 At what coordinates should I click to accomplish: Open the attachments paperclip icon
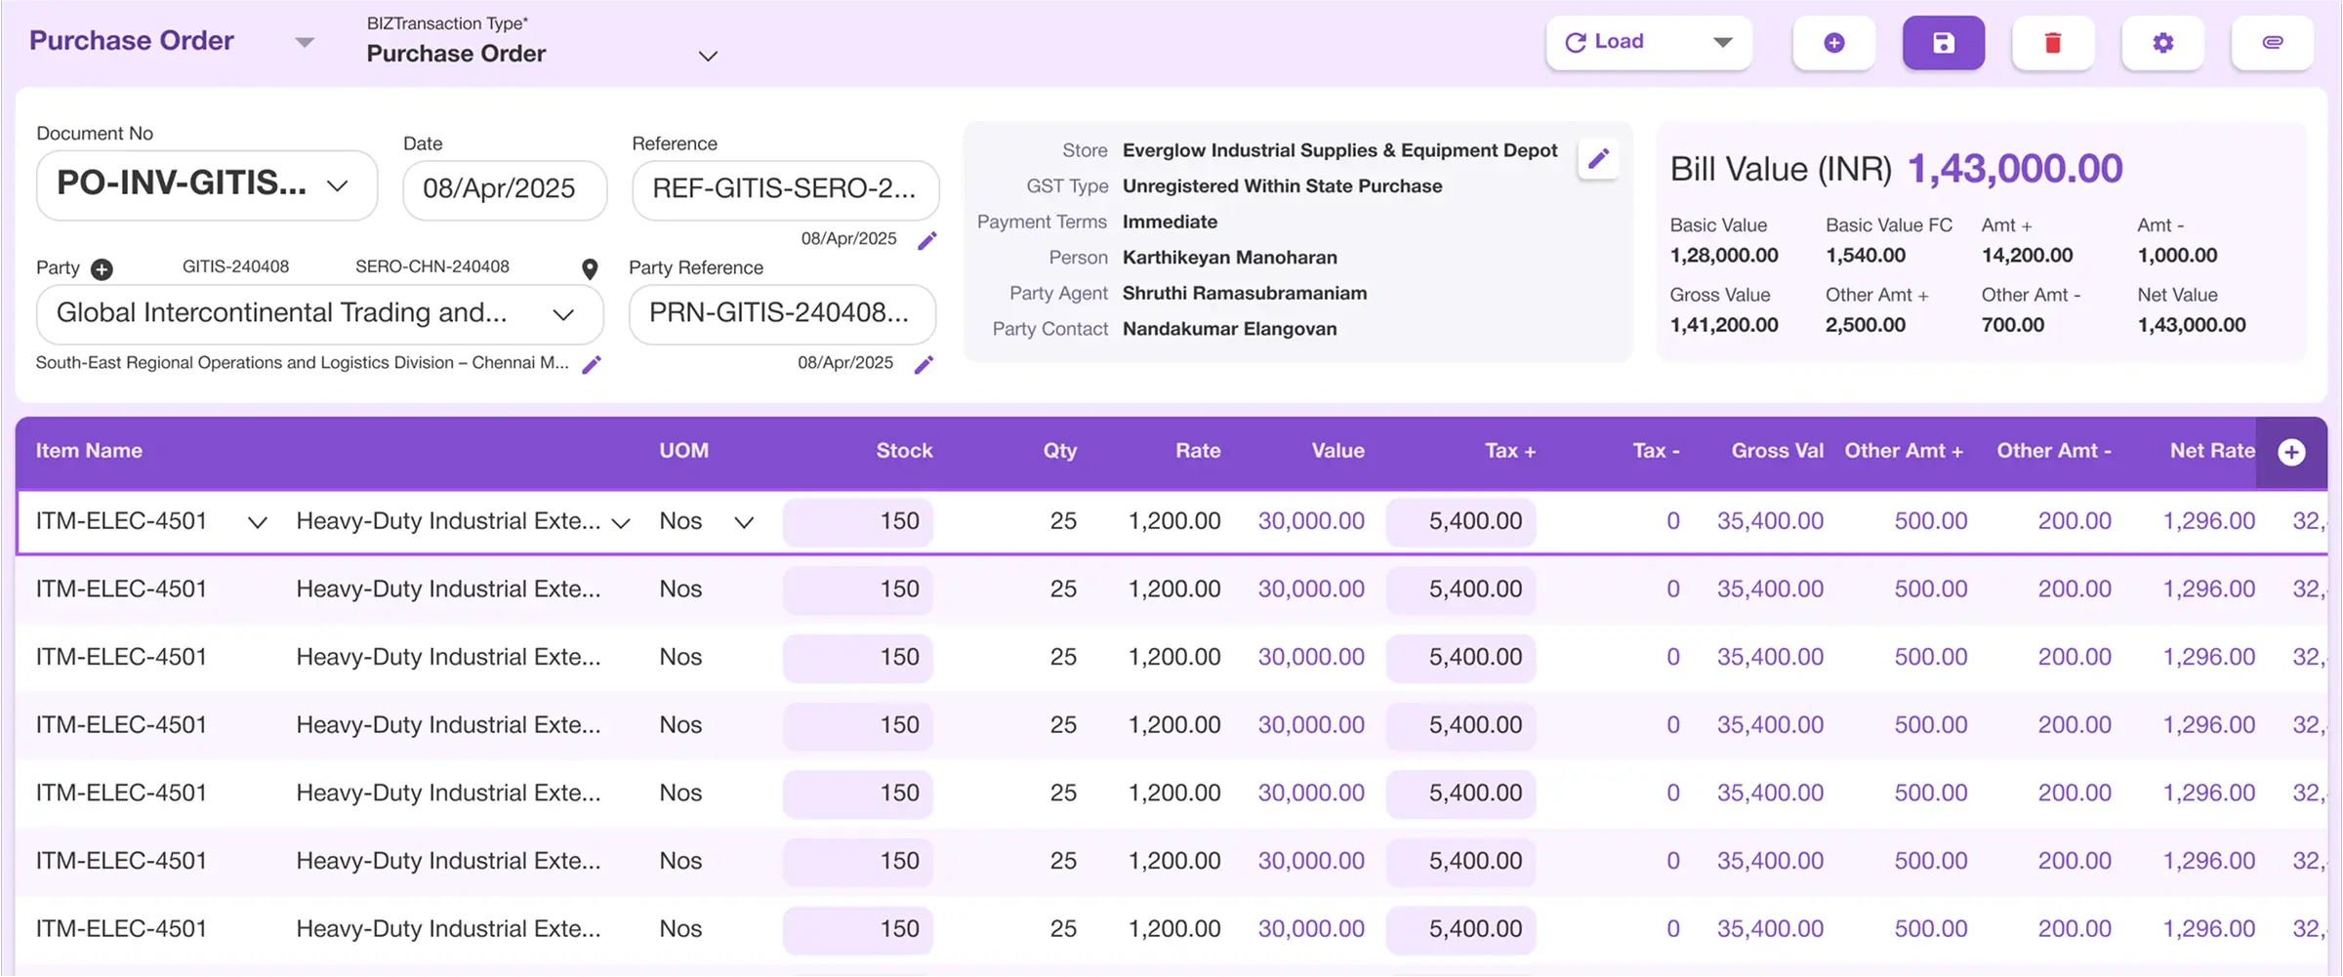[2273, 43]
